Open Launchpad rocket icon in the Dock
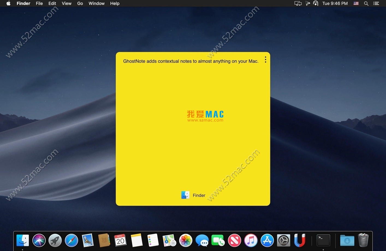Screen dimensions: 386x251 pyautogui.click(x=55, y=240)
